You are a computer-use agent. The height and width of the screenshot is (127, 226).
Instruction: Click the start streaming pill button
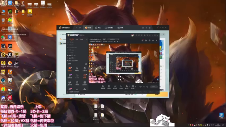click(154, 87)
